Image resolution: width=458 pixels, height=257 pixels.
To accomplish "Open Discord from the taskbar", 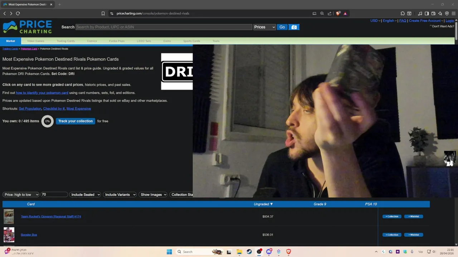I will [269, 252].
